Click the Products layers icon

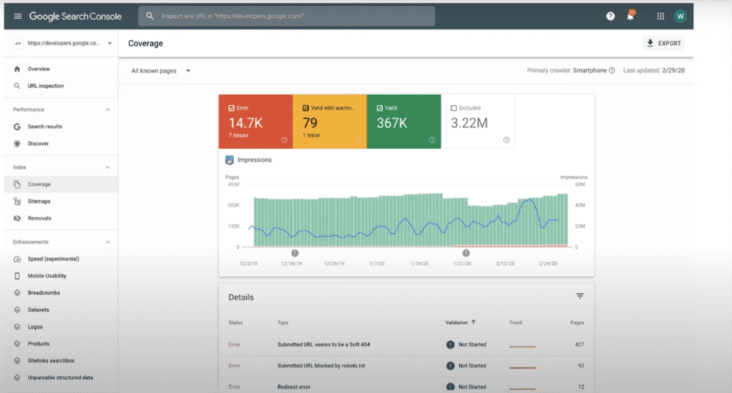tap(17, 344)
